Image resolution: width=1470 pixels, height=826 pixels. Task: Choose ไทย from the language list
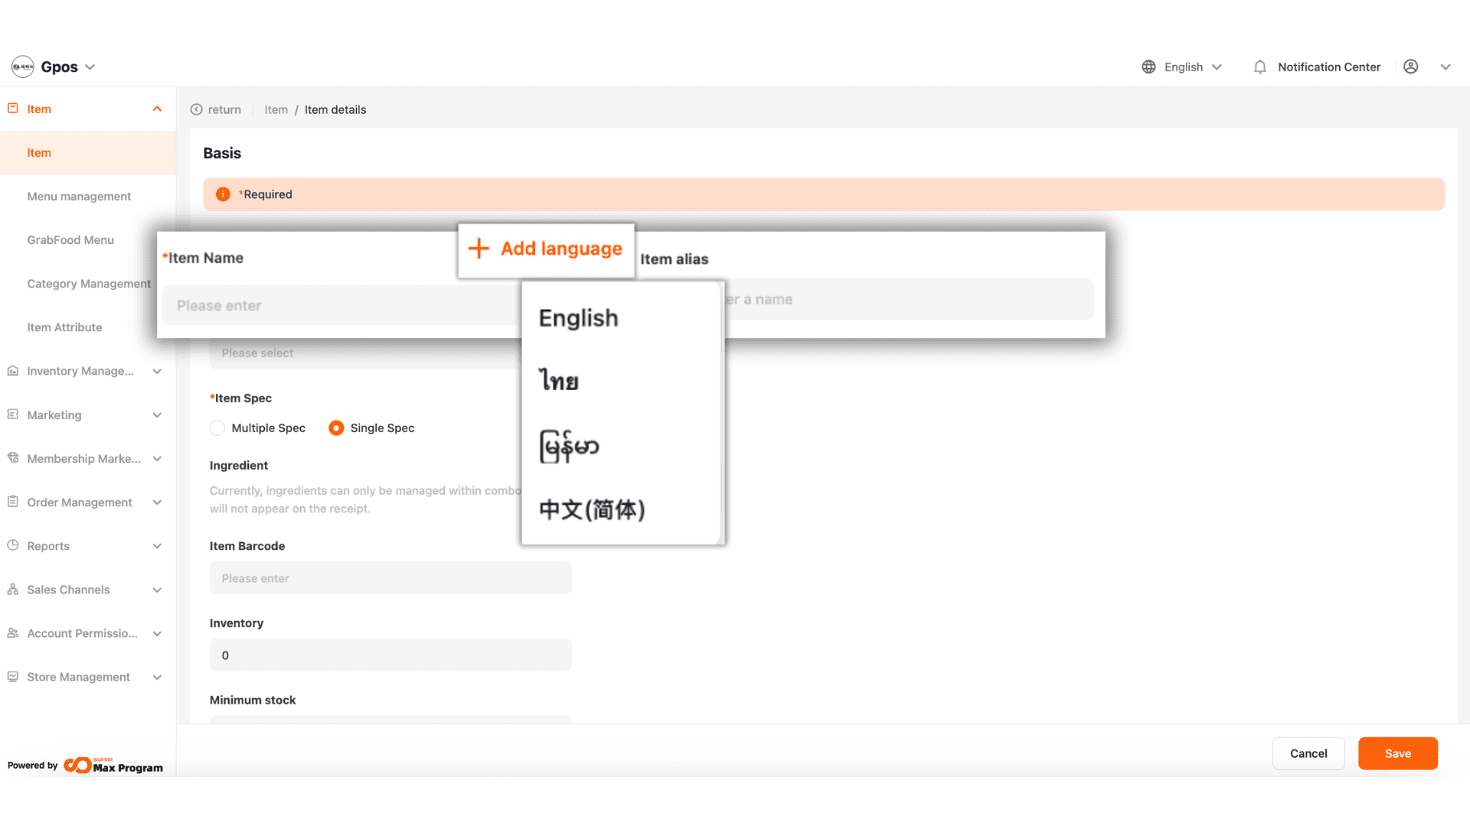(x=559, y=381)
